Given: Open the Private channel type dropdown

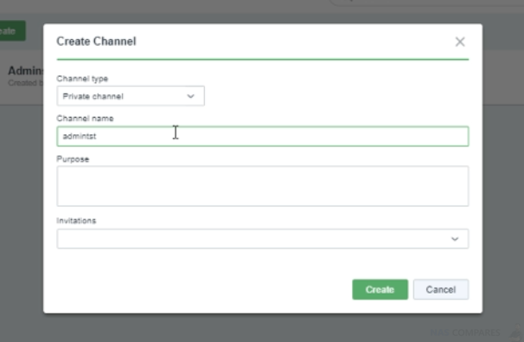Looking at the screenshot, I should pyautogui.click(x=131, y=96).
